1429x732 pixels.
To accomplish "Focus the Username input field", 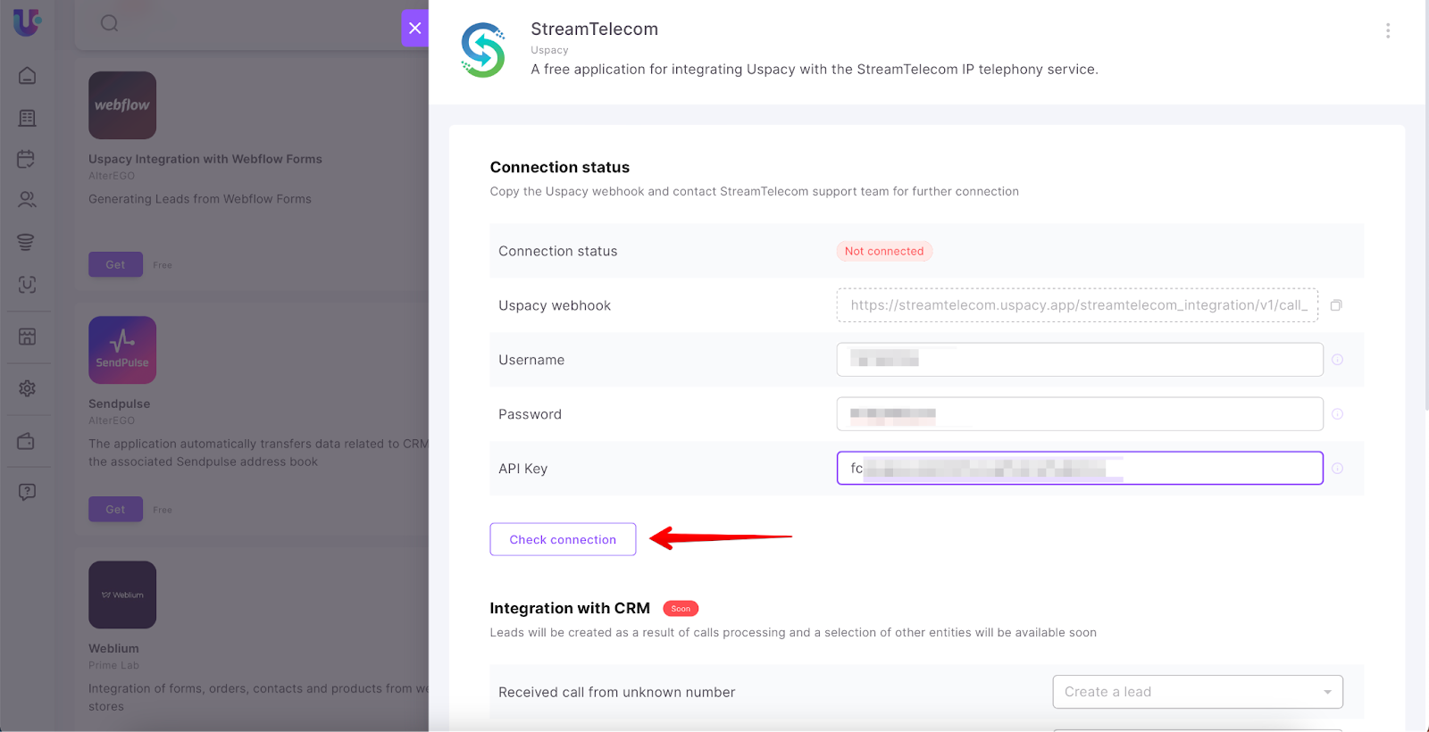I will [x=1080, y=360].
